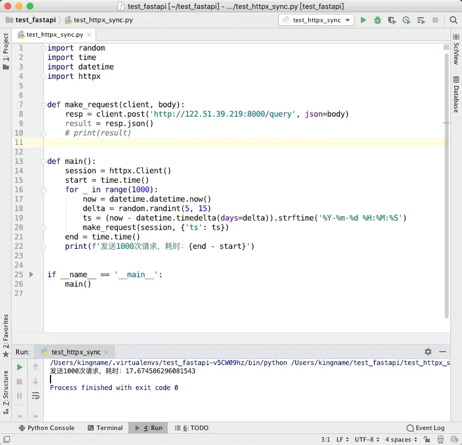Close the test_httpx_sync.py editor tab
The height and width of the screenshot is (445, 462).
pos(89,35)
